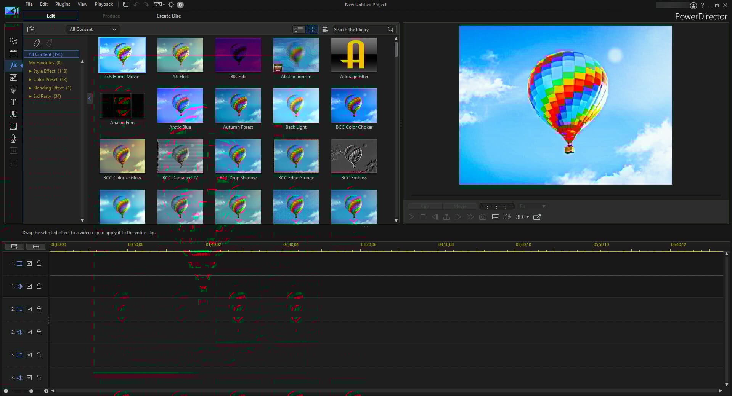
Task: Select the fx Effect Room icon
Action: pos(13,65)
